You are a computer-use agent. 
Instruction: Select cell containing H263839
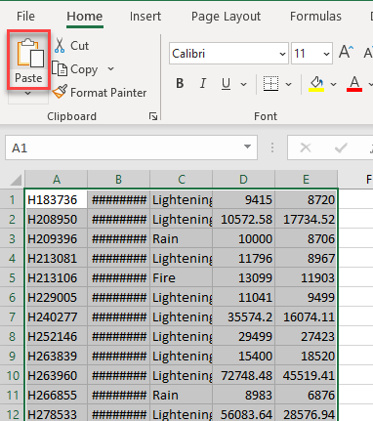57,356
